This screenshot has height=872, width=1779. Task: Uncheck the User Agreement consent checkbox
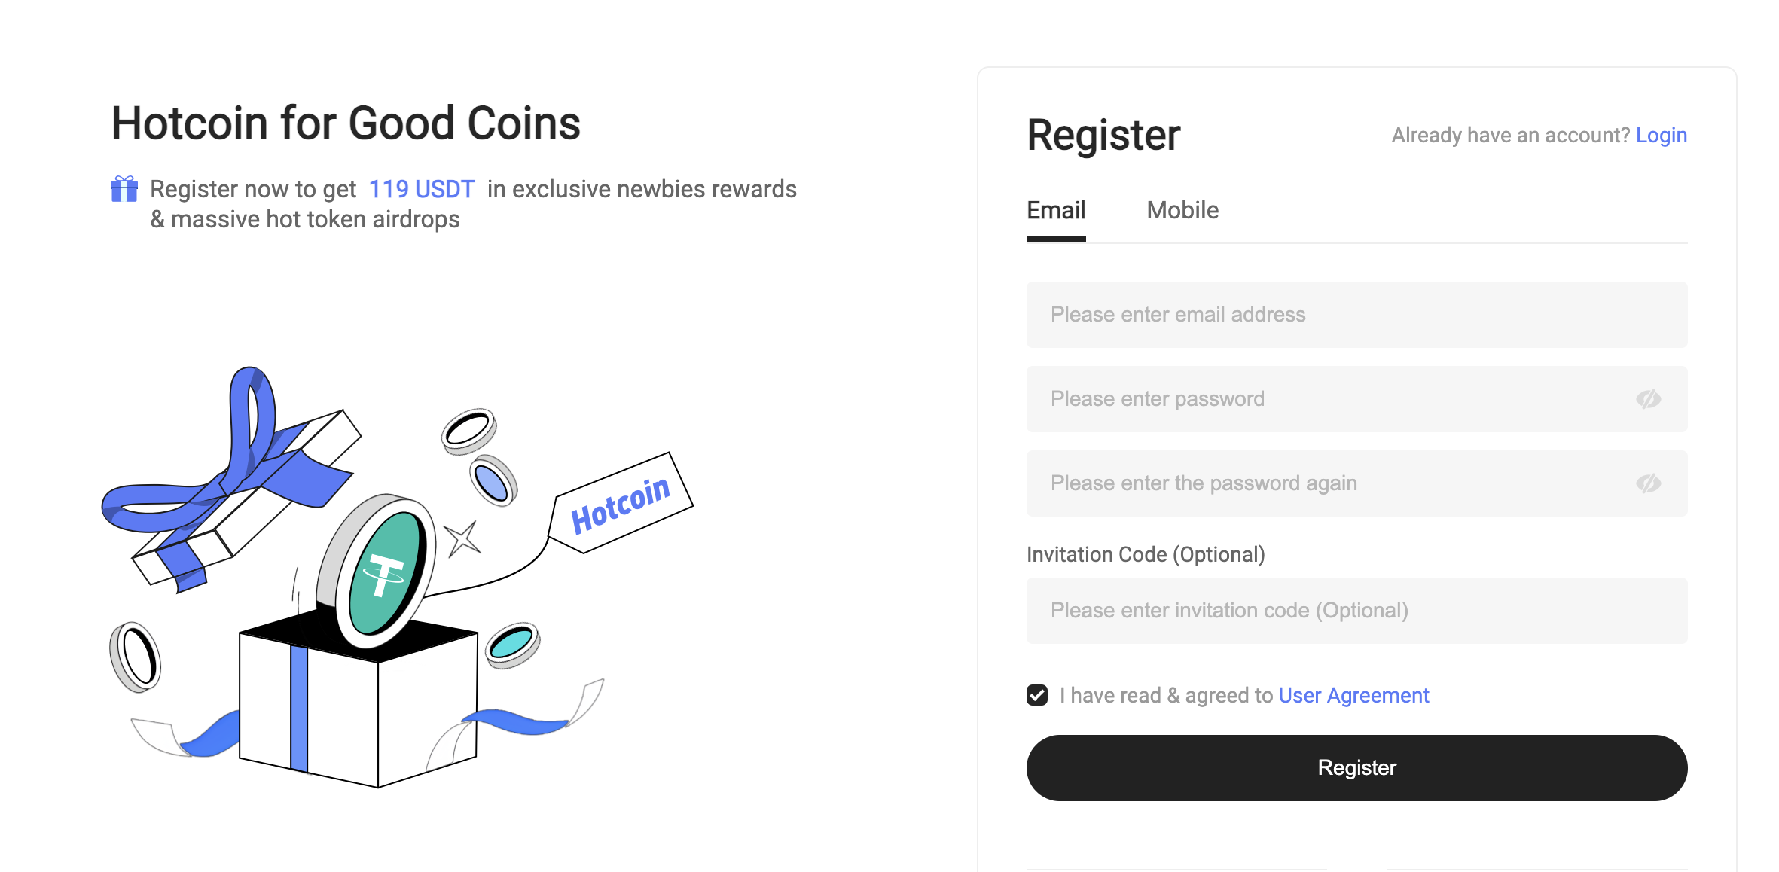(1037, 695)
